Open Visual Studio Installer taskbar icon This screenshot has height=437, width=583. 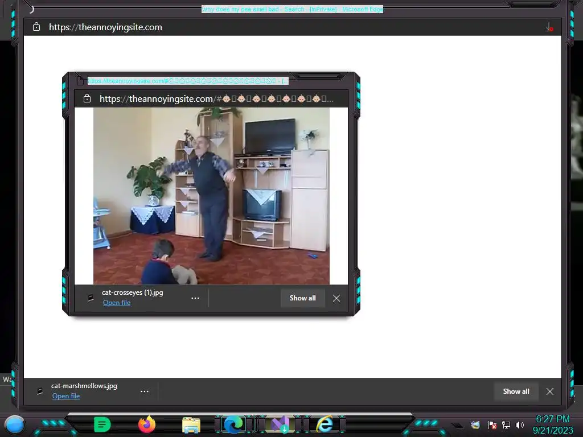280,424
